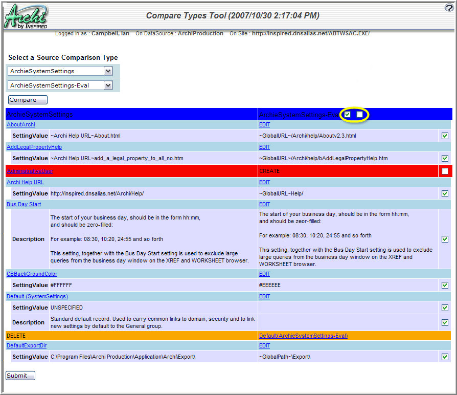Click the help question mark icon
The height and width of the screenshot is (395, 457).
tap(449, 8)
